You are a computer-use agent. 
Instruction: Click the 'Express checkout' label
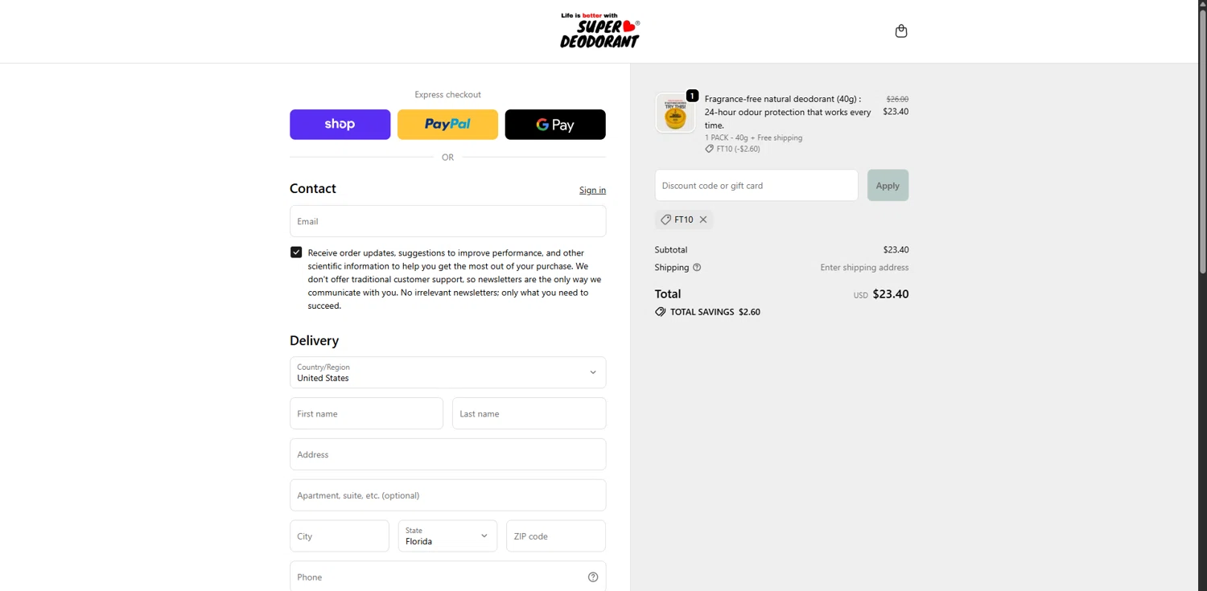pos(447,94)
